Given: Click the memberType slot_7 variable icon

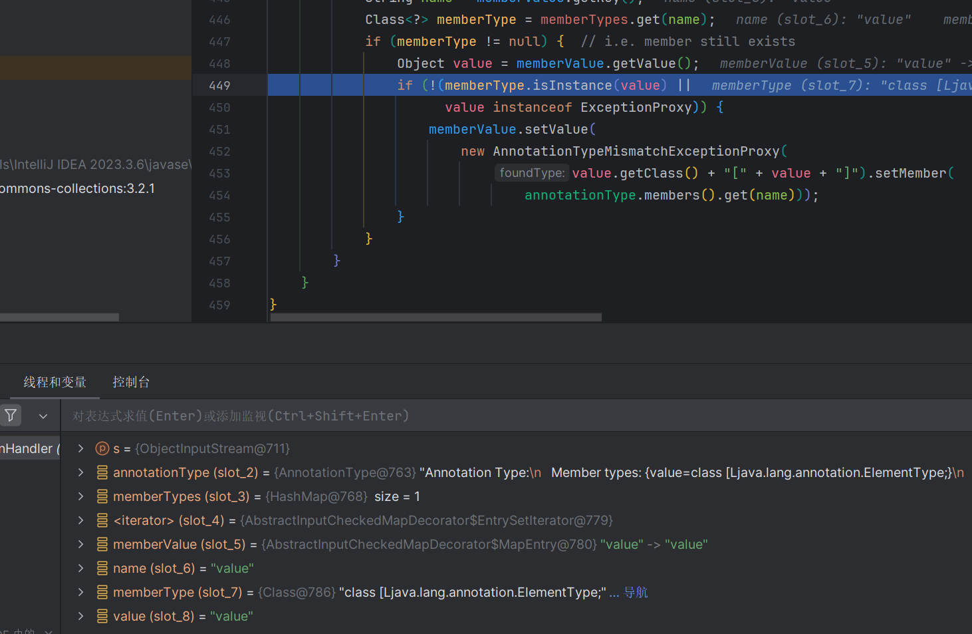Looking at the screenshot, I should [x=102, y=593].
